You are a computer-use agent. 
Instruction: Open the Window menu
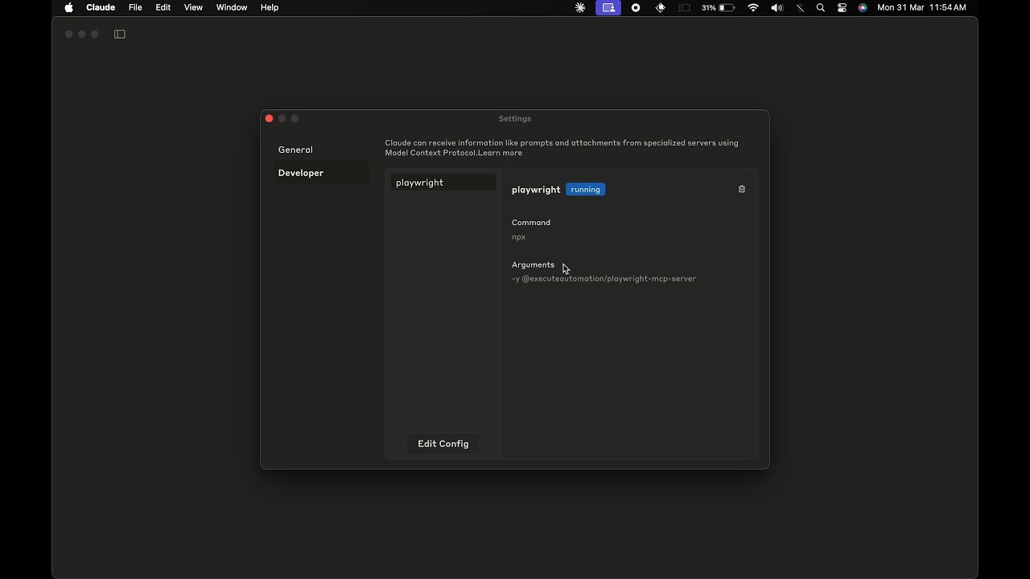[x=232, y=7]
